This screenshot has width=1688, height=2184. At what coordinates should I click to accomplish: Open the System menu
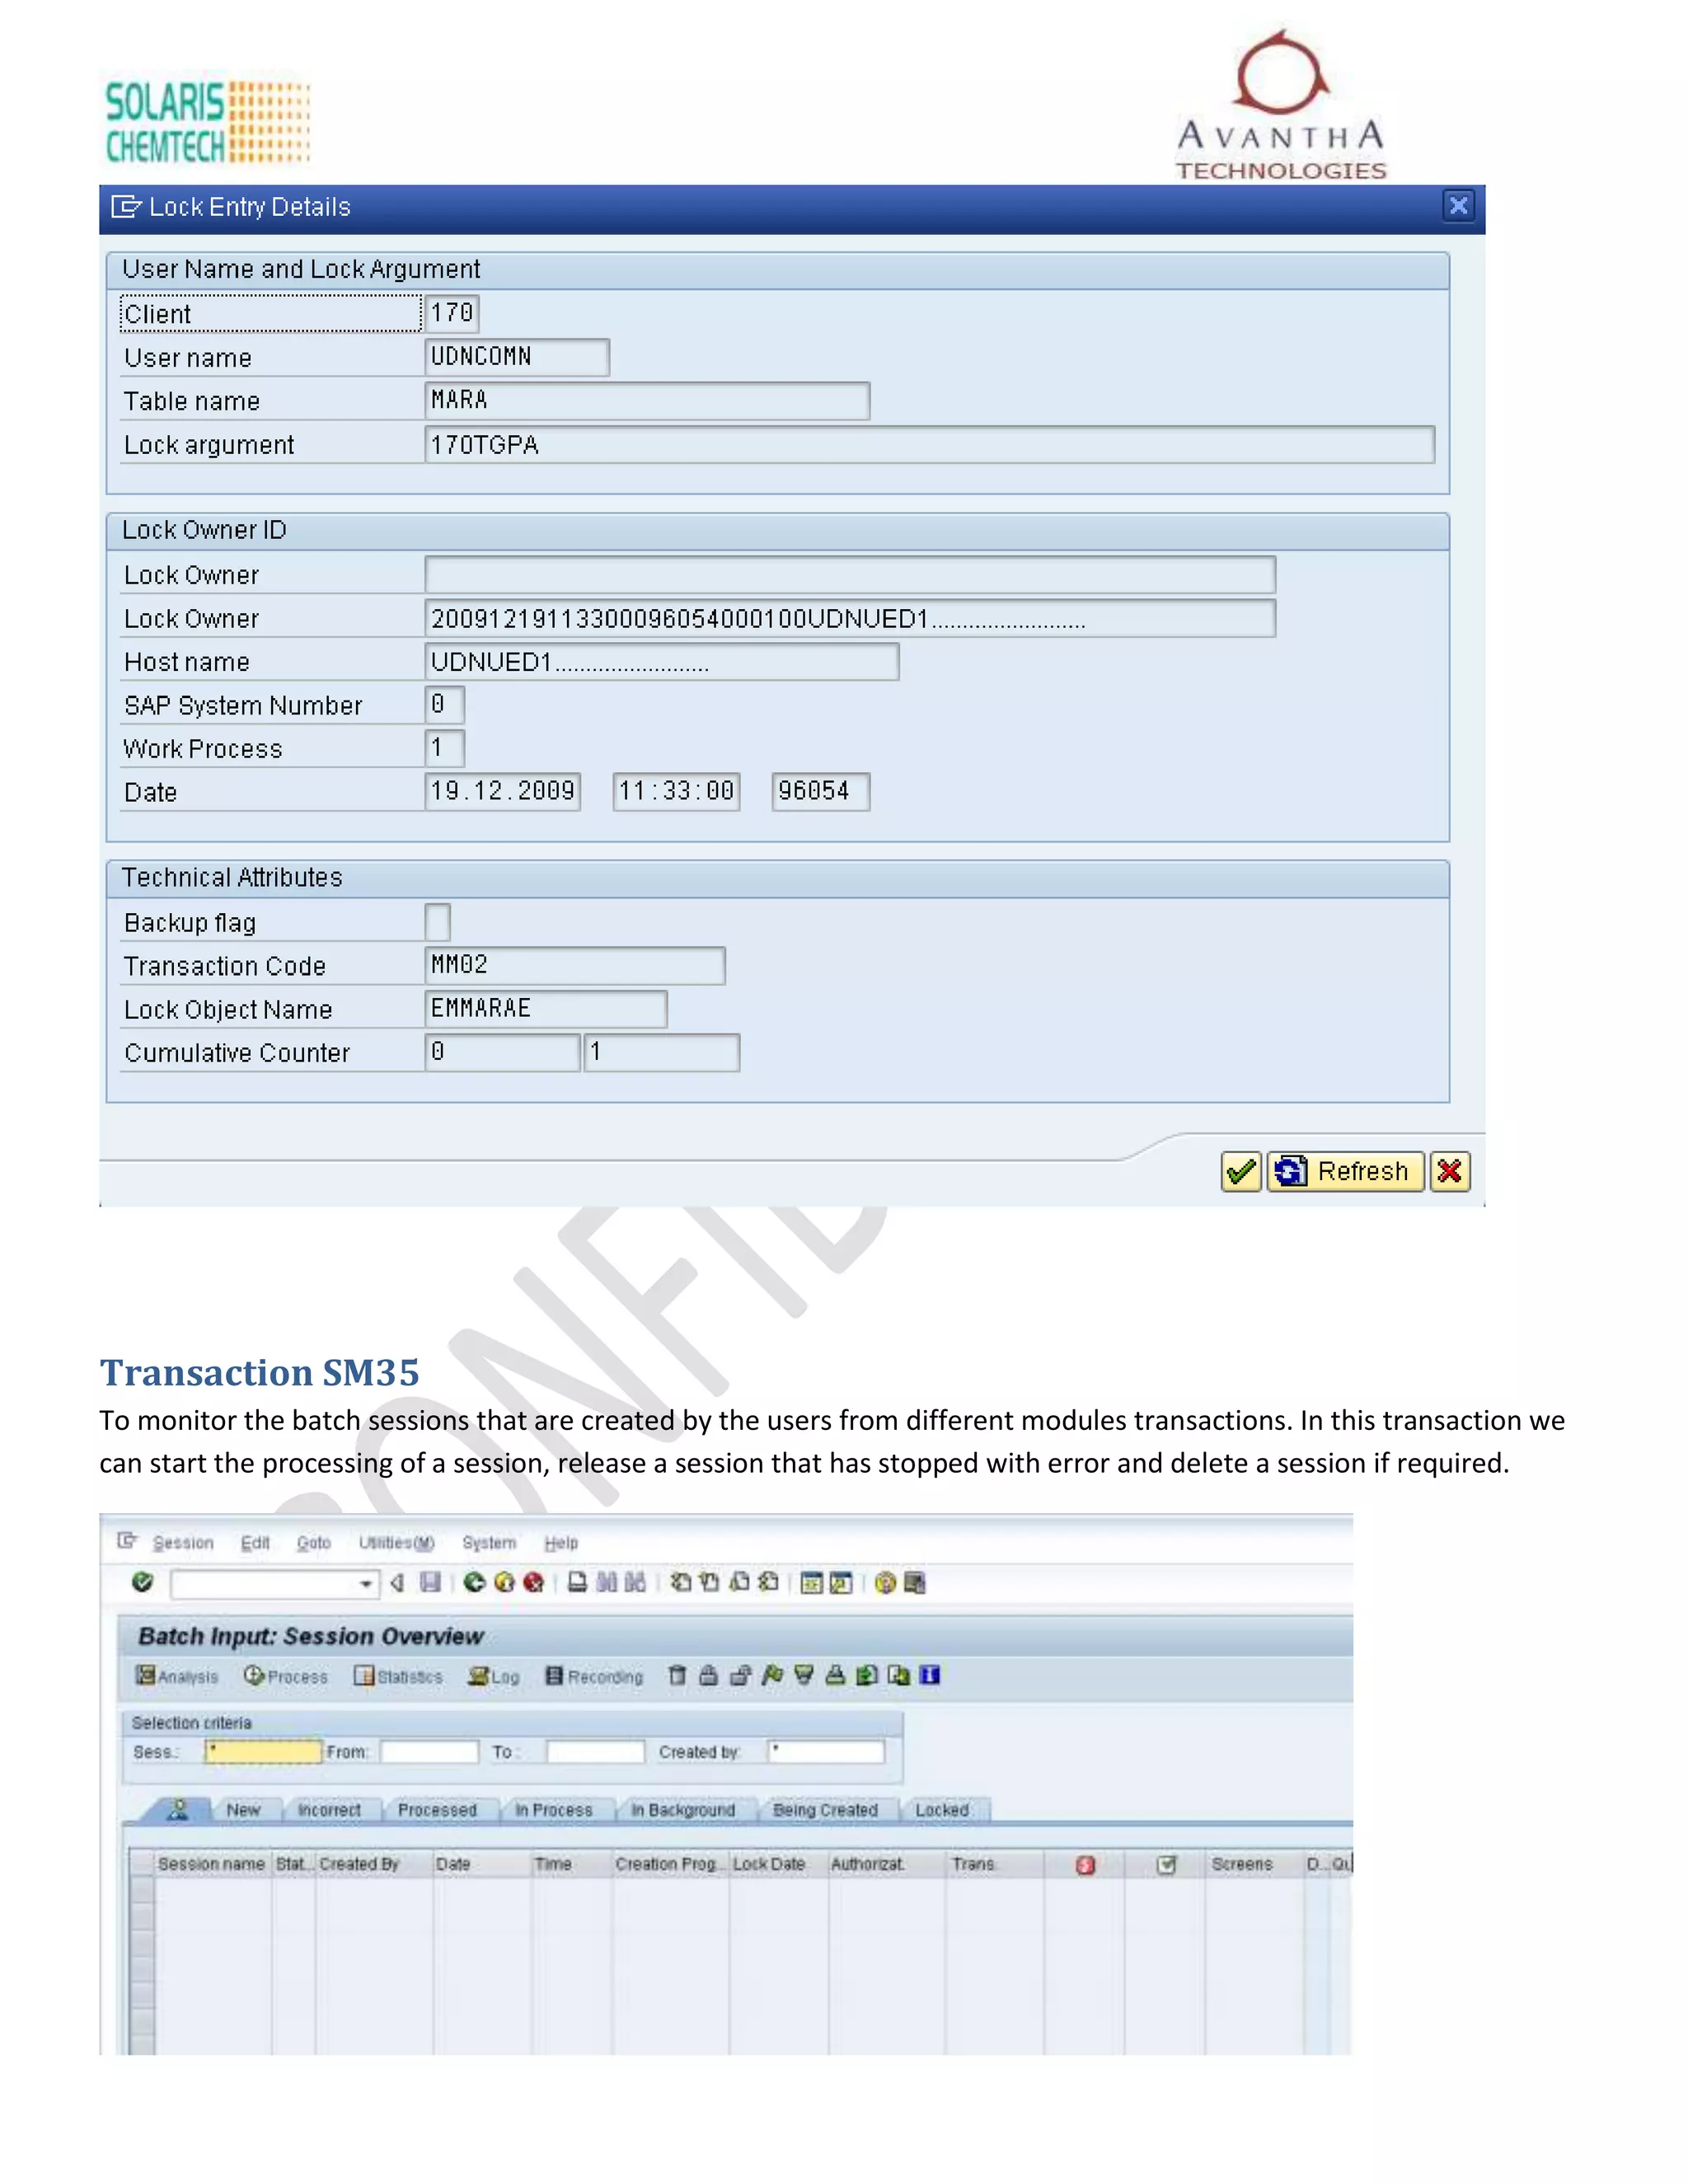pos(489,1543)
